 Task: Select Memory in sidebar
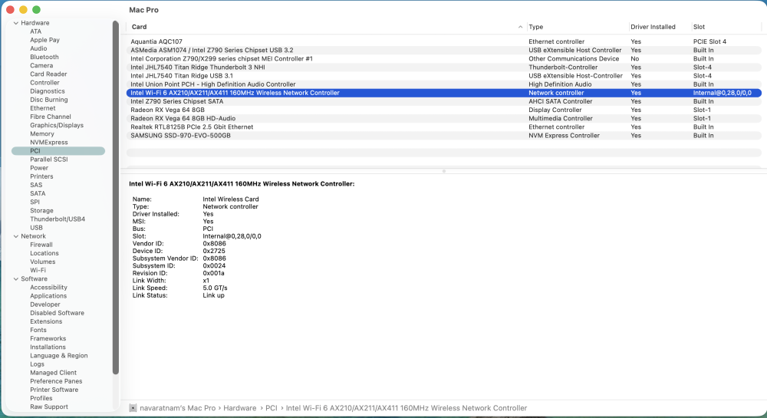click(x=42, y=134)
